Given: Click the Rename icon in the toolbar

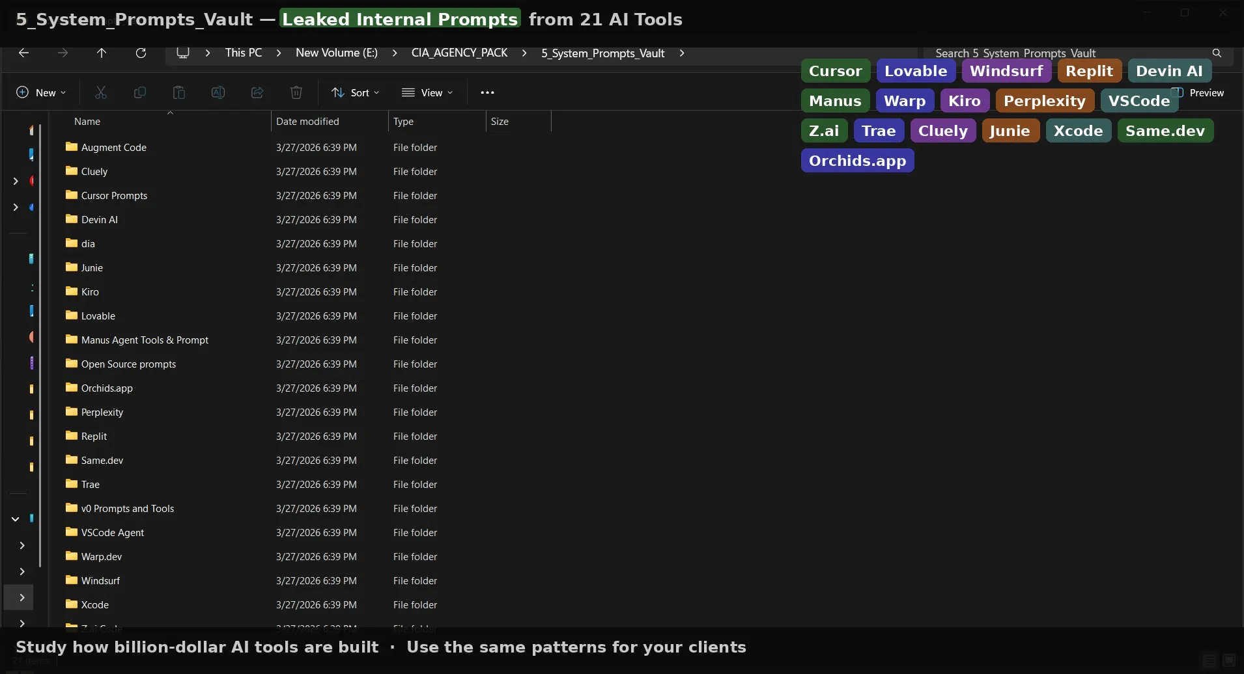Looking at the screenshot, I should click(x=218, y=92).
